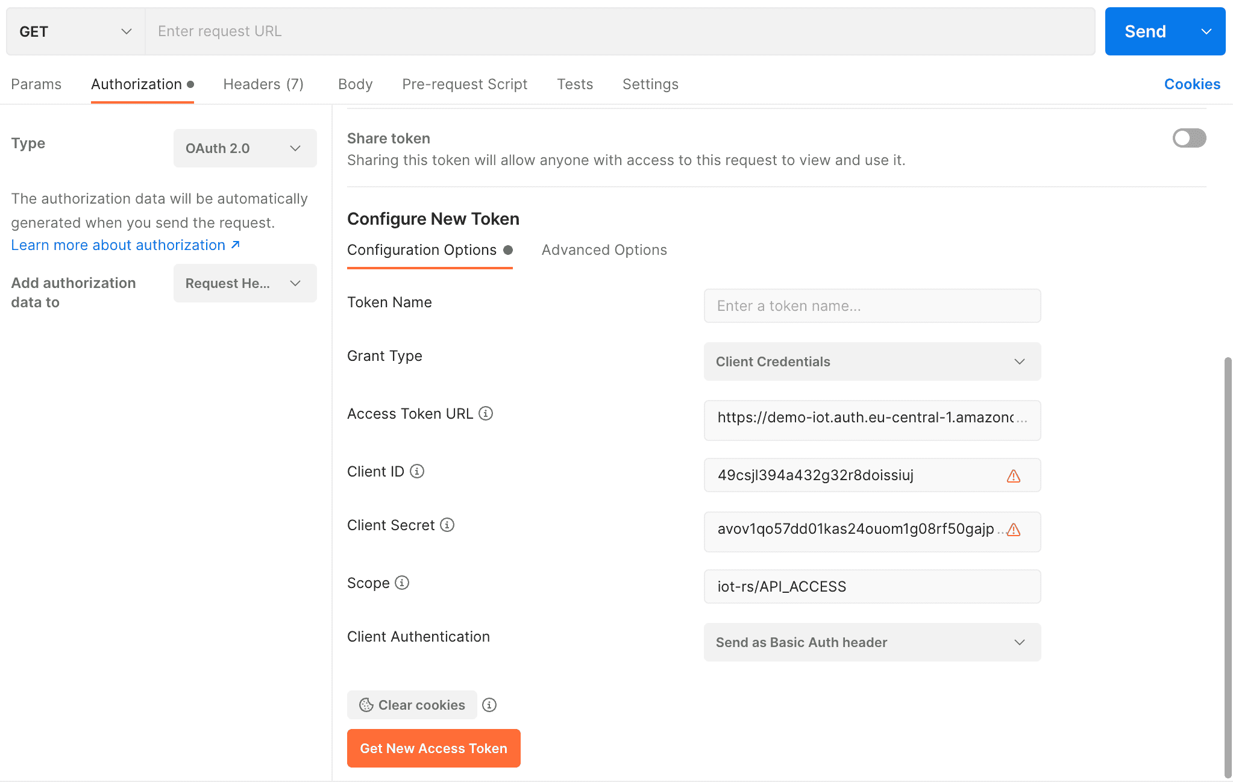Click the warning triangle in Client ID field

coord(1014,476)
